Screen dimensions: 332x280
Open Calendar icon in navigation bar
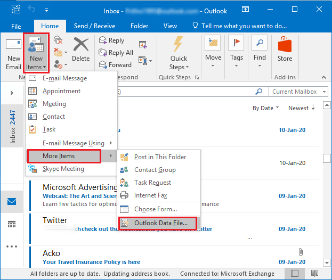click(x=12, y=224)
